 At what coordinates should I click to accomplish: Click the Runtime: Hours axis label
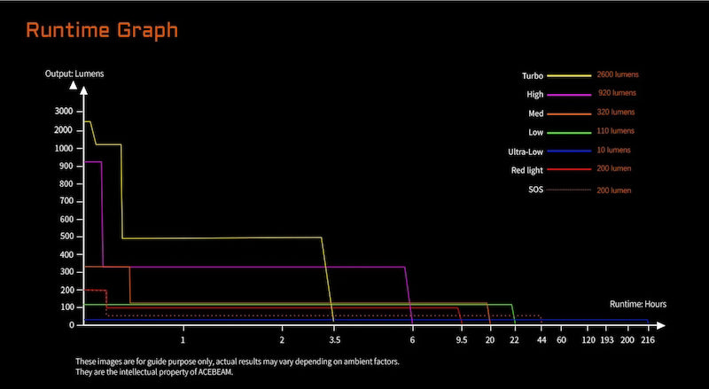click(x=637, y=304)
